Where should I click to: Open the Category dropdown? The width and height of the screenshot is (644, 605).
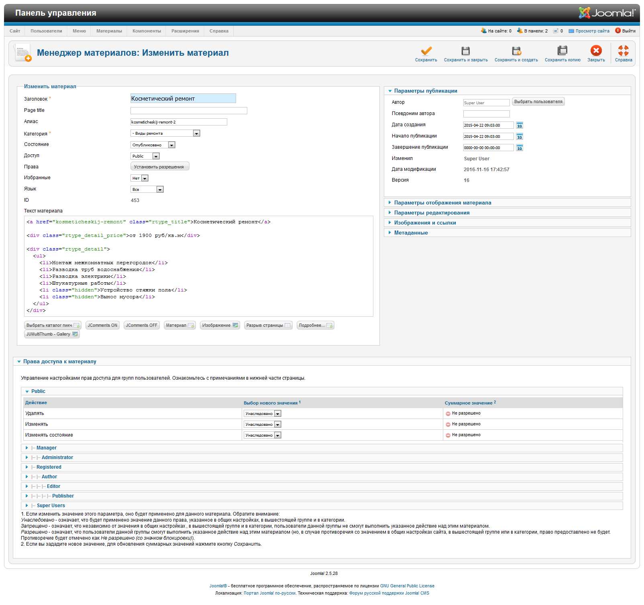point(165,134)
